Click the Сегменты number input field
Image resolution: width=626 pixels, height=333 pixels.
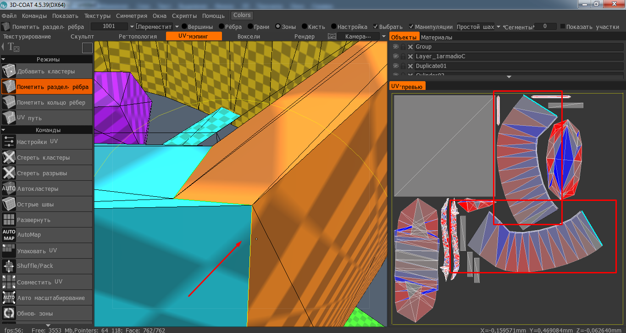click(x=545, y=27)
